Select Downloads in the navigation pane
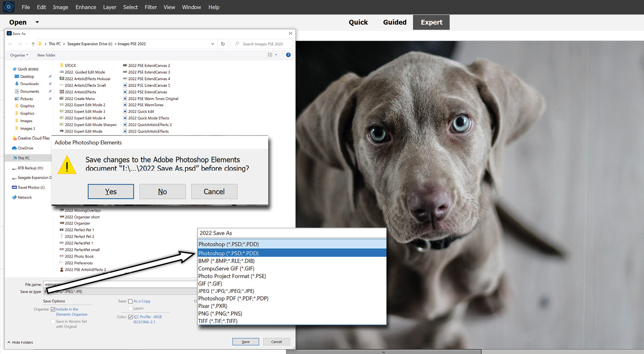Viewport: 644px width, 354px height. click(29, 84)
